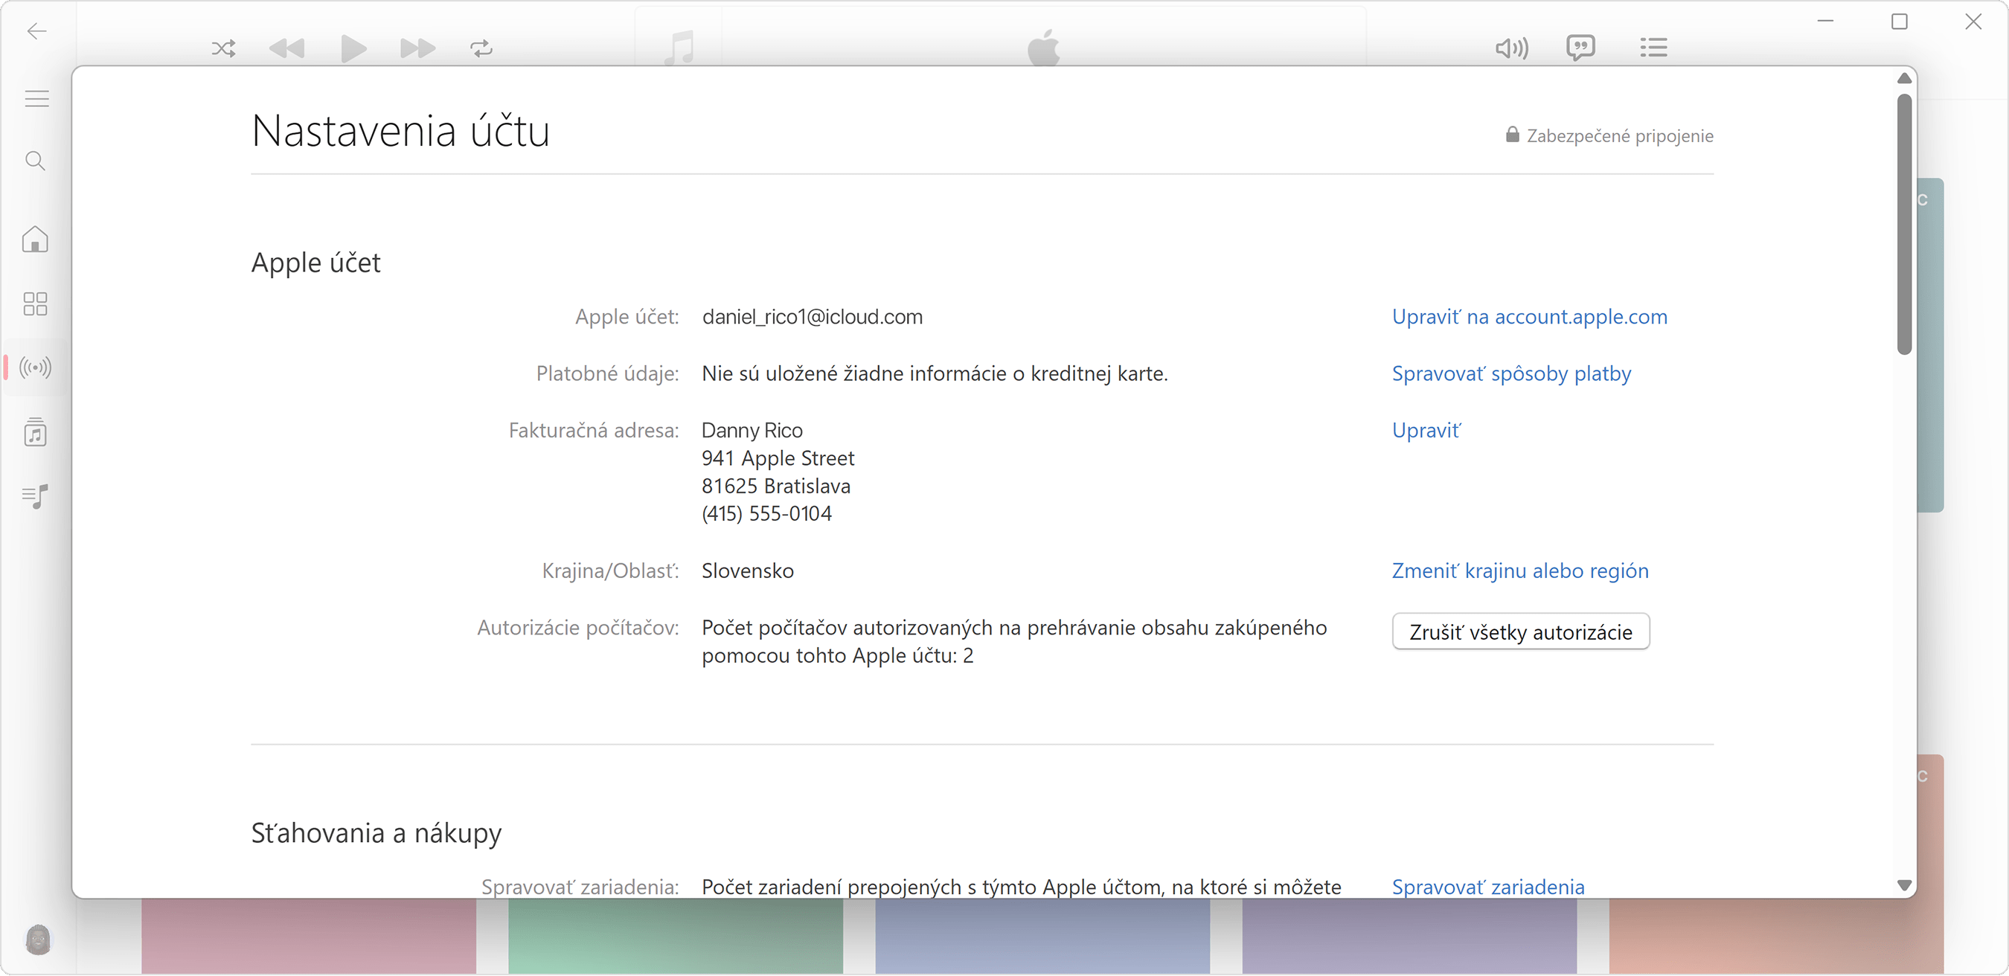Click Zrušiť všetky autorizácie button
The image size is (2009, 976).
click(x=1520, y=632)
